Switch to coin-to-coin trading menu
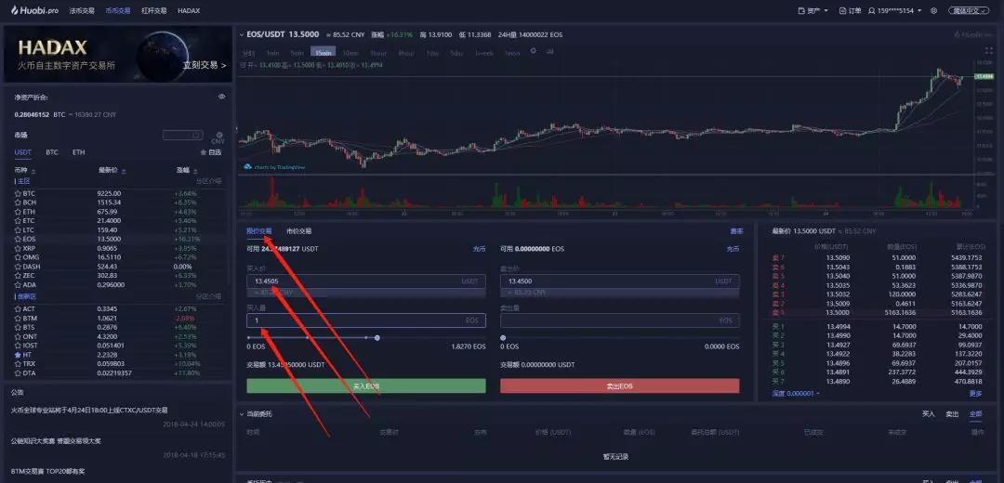This screenshot has height=483, width=1004. 117,11
